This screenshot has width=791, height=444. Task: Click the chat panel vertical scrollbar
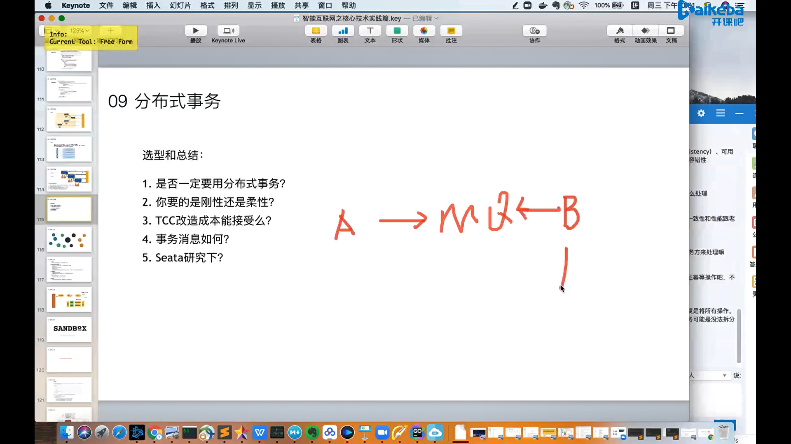[739, 335]
